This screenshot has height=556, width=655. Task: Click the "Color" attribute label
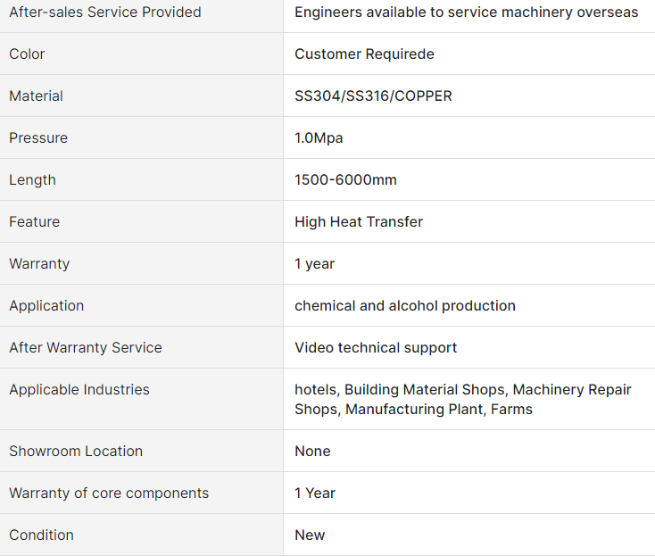point(27,54)
